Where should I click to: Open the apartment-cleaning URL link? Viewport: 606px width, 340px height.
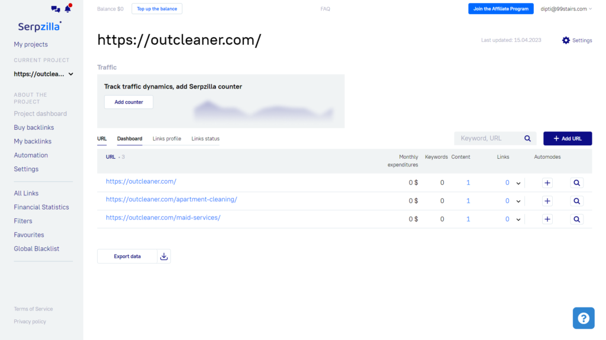(x=172, y=200)
